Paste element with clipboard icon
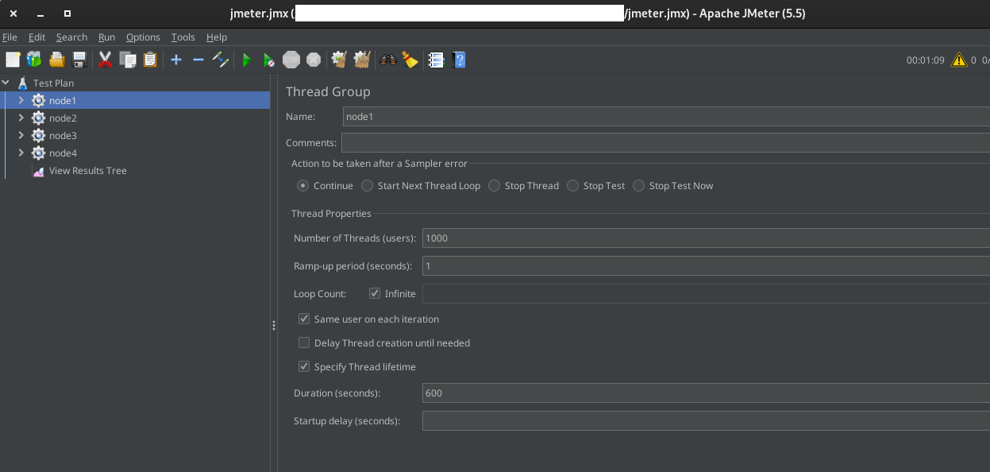Image resolution: width=990 pixels, height=472 pixels. click(x=149, y=60)
